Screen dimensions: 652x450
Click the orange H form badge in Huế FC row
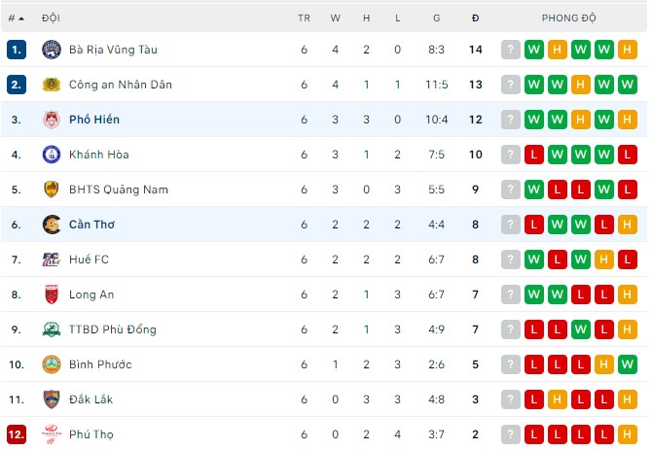604,260
